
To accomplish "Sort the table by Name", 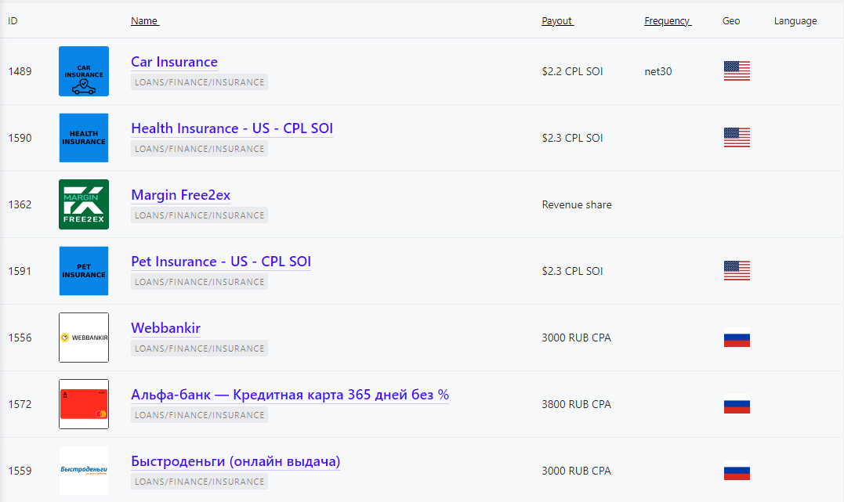I will [x=144, y=20].
